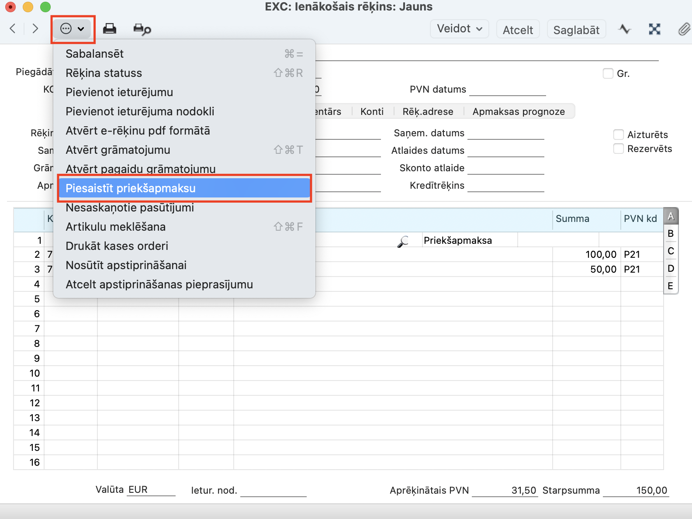Click magnifier icon in row 1
692x519 pixels.
[x=403, y=241]
